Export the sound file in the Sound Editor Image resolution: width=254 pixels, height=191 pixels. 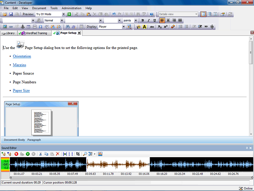9,154
